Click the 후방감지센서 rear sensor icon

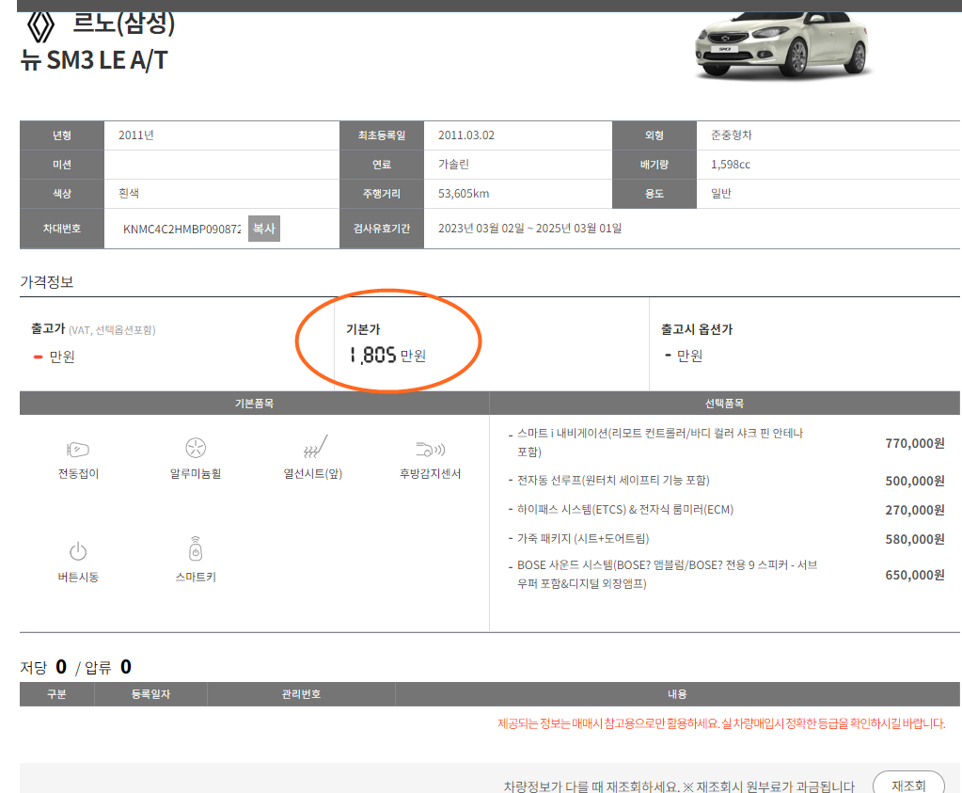point(430,450)
